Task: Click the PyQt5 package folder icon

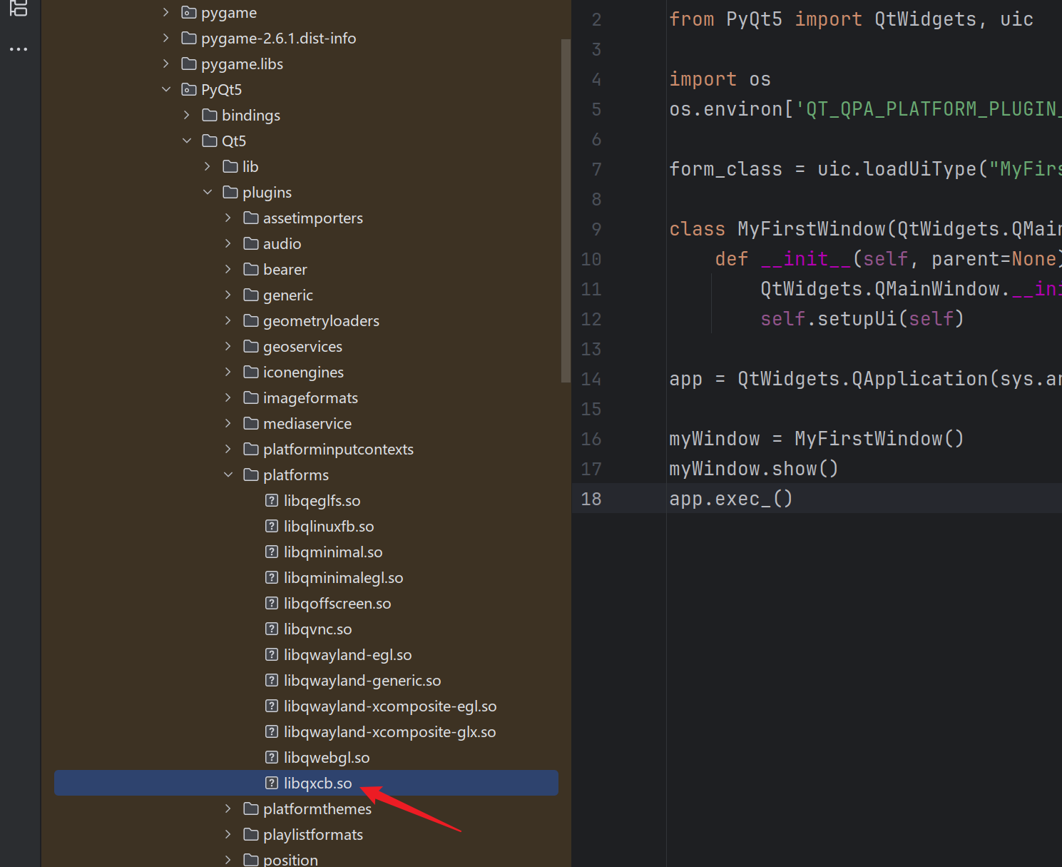Action: coord(189,89)
